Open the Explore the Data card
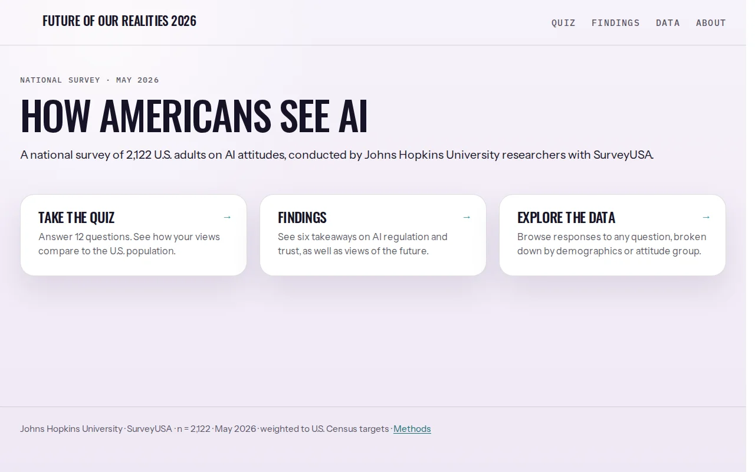Screen dimensions: 755x472 click(x=612, y=235)
